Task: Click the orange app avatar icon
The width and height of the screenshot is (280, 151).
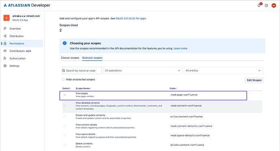Action: 6,18
